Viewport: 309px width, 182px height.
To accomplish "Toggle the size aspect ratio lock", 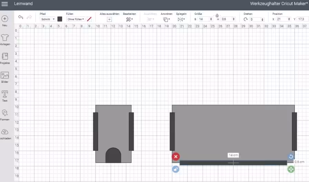I will 217,15.
